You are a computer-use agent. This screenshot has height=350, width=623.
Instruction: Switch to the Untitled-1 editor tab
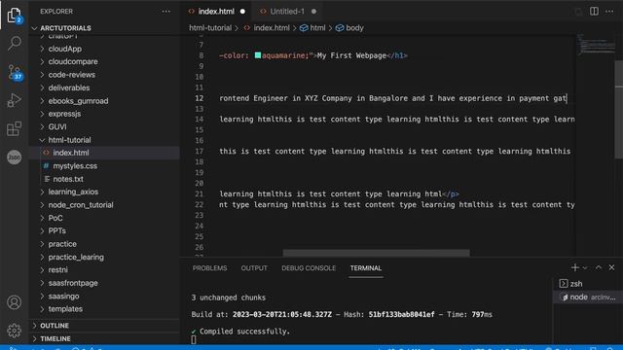pos(287,12)
